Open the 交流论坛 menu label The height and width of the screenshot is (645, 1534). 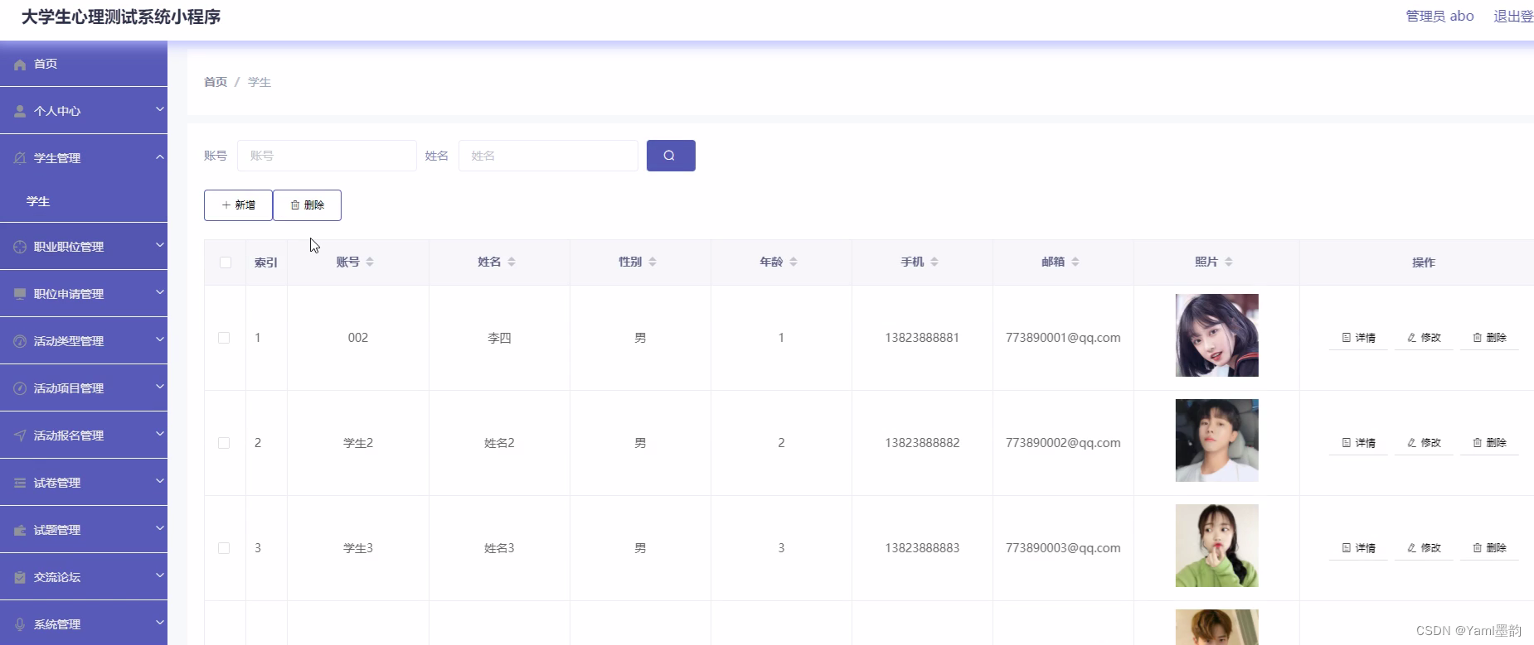click(57, 577)
